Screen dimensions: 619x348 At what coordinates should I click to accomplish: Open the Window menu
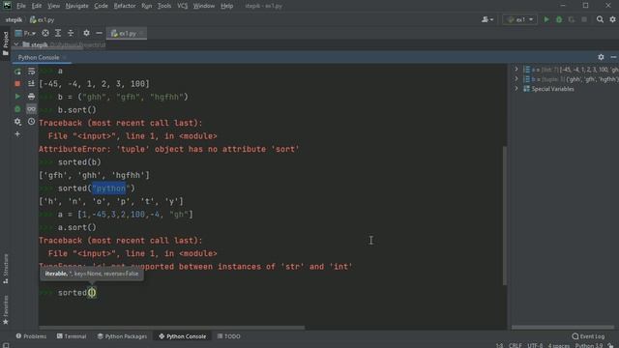(x=204, y=6)
